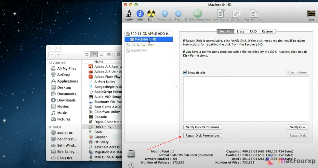Click the Clear History button
318x168 pixels.
pyautogui.click(x=298, y=72)
